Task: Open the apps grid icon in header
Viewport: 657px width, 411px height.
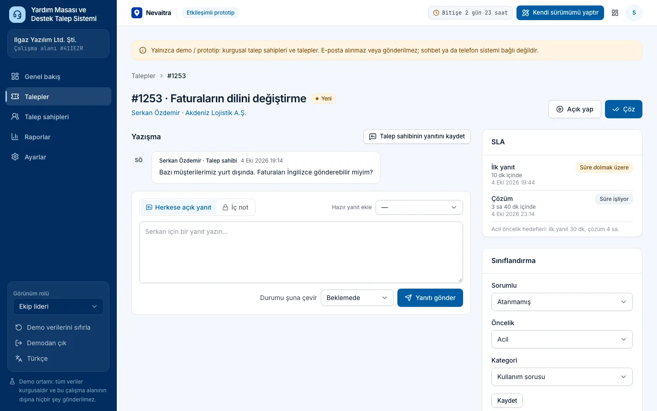Action: (x=615, y=13)
